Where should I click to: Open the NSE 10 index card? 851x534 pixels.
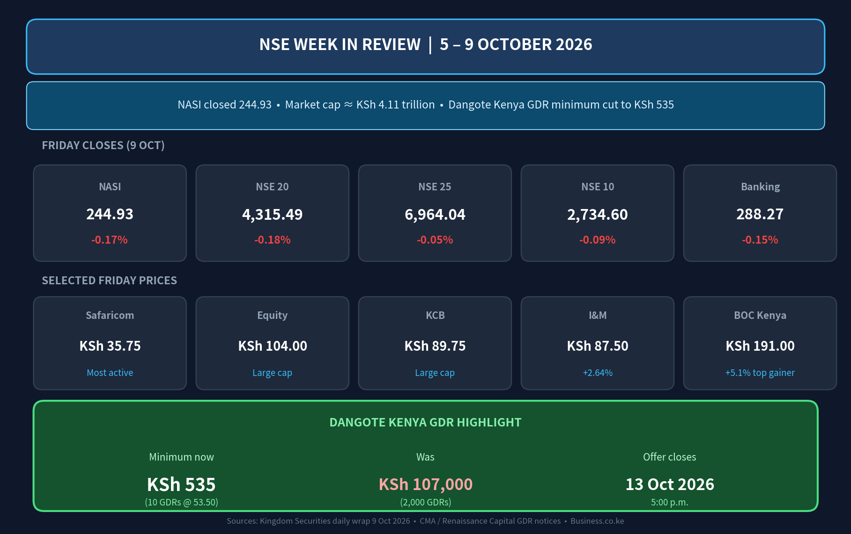pos(597,213)
